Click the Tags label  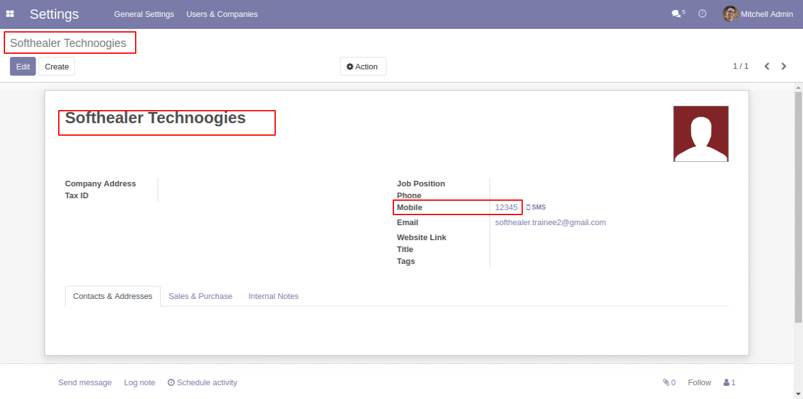coord(406,261)
